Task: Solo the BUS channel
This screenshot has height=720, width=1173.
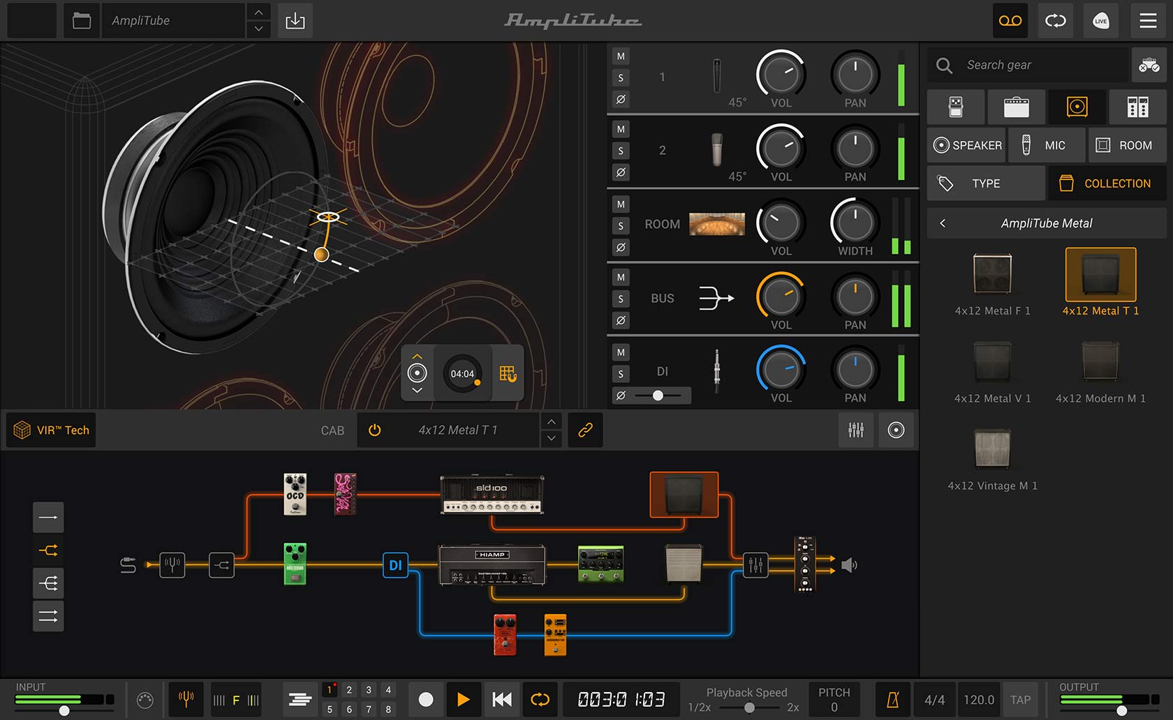Action: 621,299
